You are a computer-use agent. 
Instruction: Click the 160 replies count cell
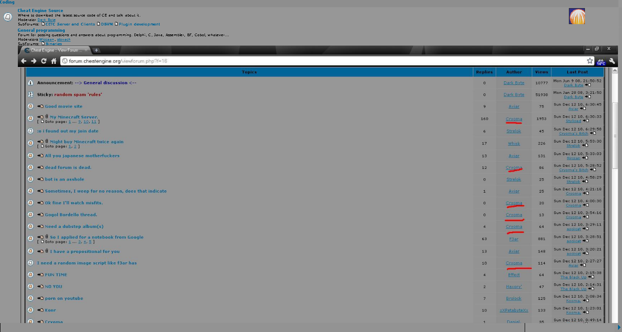coord(484,119)
